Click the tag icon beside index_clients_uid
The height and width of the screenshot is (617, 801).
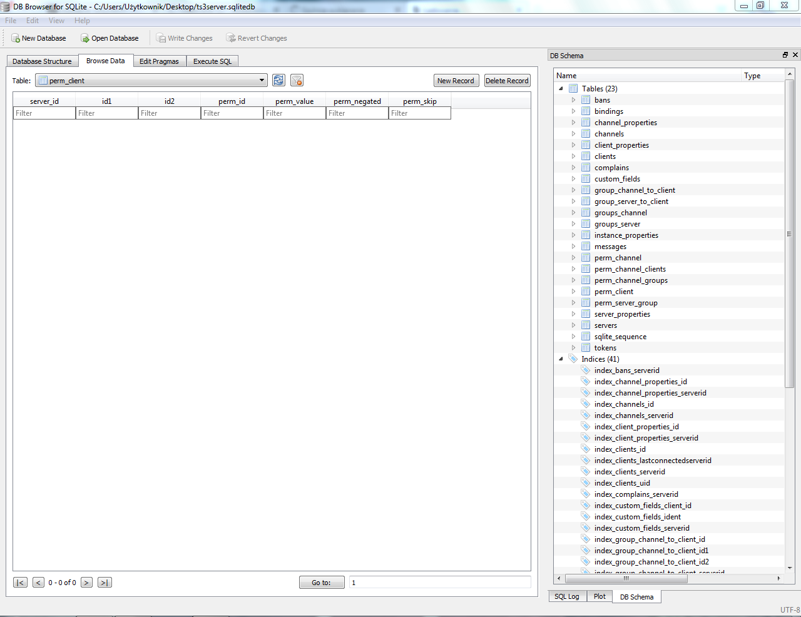pos(586,482)
